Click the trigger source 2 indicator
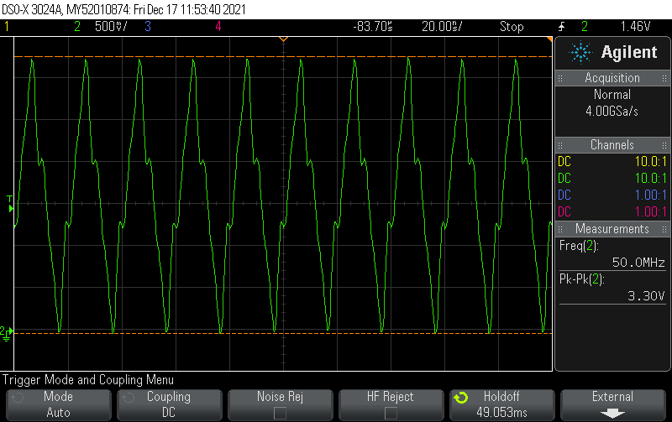The width and height of the screenshot is (672, 422). (585, 27)
